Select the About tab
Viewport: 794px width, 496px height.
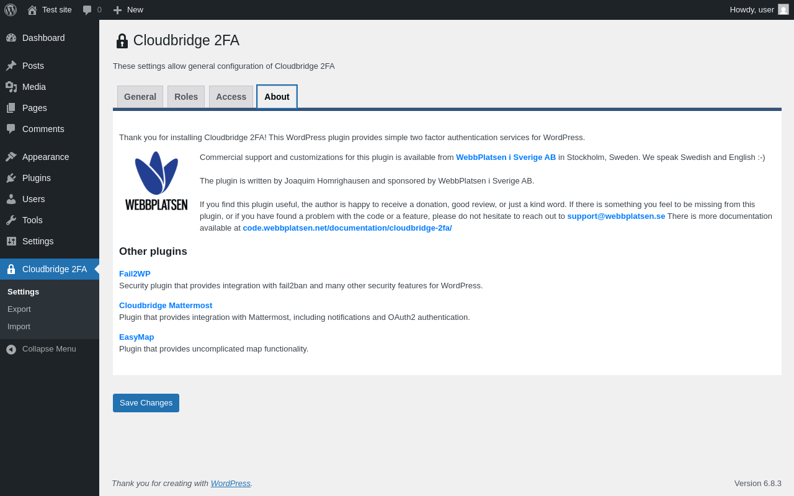(277, 97)
